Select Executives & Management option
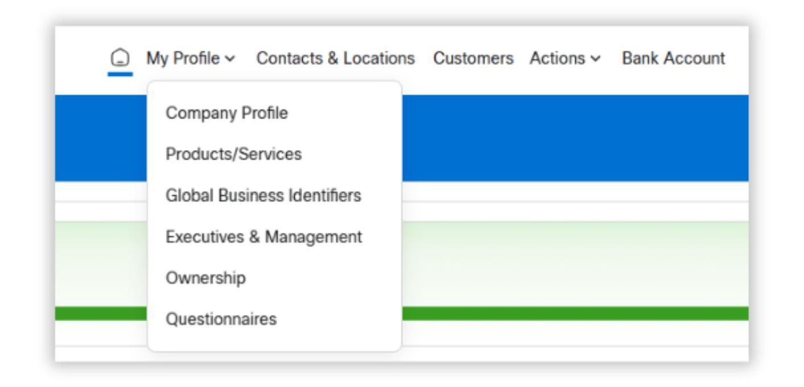804x387 pixels. 263,236
